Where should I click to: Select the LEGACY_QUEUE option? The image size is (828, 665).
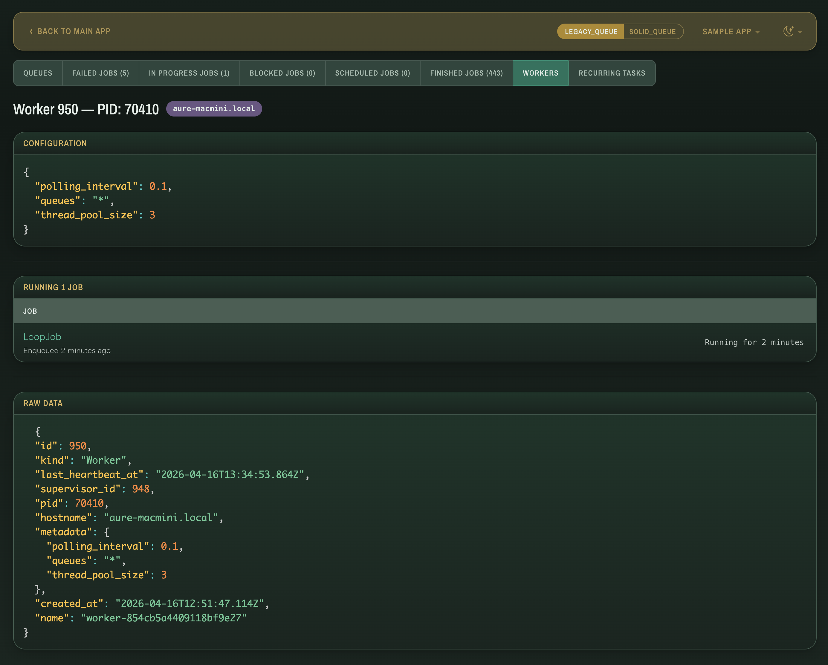tap(590, 31)
